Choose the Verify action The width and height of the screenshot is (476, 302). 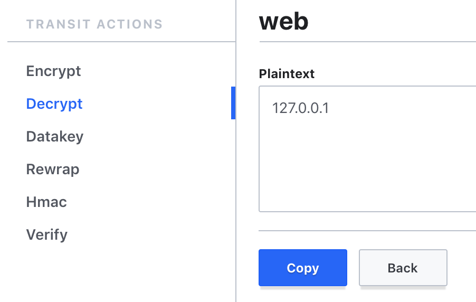click(x=47, y=235)
